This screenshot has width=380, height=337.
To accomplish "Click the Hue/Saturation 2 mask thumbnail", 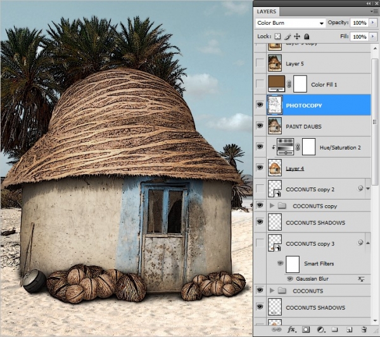I will point(309,147).
